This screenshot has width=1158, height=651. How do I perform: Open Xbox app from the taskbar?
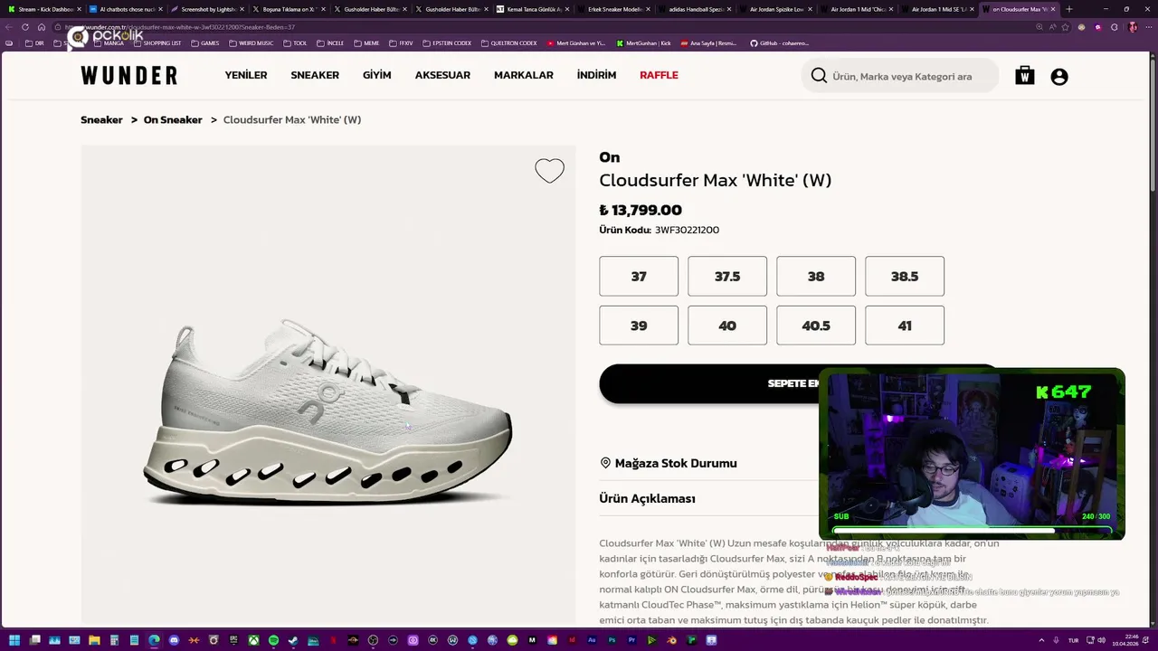pos(254,640)
